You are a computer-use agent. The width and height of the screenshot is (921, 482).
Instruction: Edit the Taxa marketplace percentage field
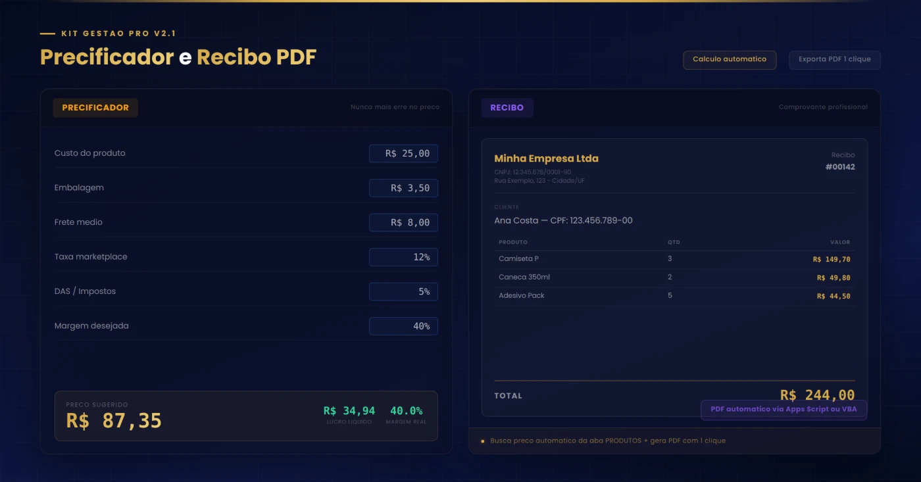click(403, 257)
